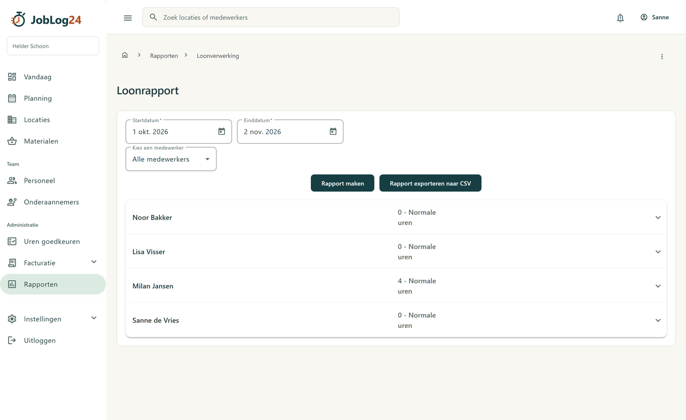Click the Loonverwerking breadcrumb
This screenshot has width=686, height=420.
[218, 56]
